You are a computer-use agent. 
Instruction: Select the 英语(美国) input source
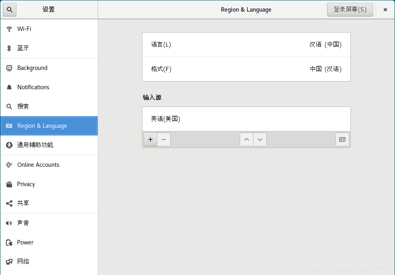[246, 119]
